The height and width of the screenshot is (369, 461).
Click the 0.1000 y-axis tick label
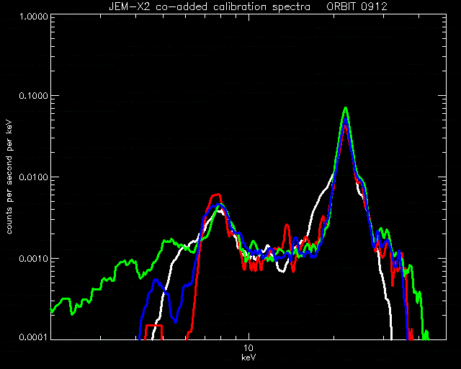pyautogui.click(x=33, y=96)
